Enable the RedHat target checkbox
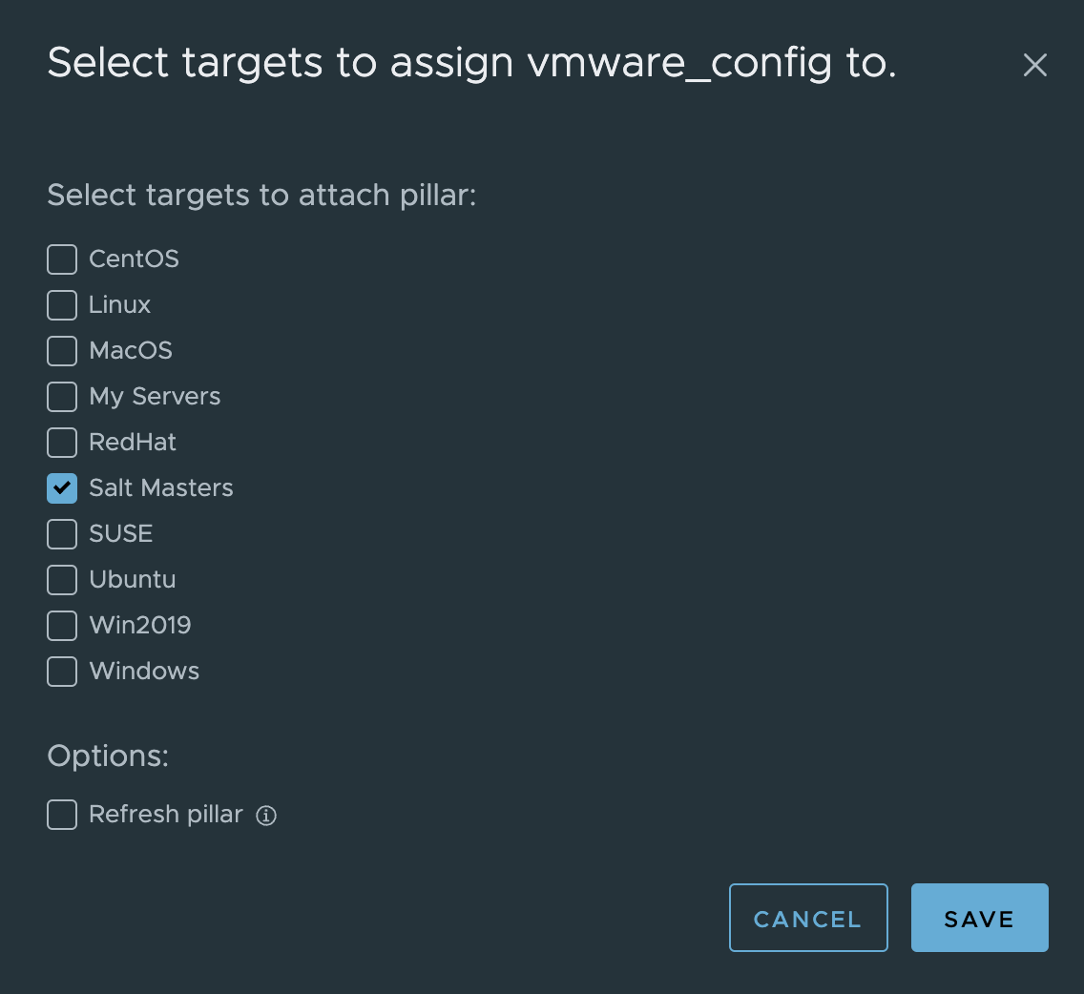Screen dimensions: 1084x994 click(62, 443)
